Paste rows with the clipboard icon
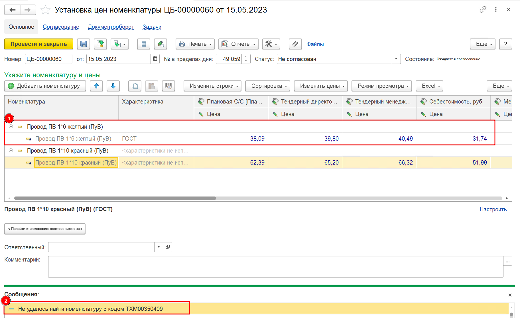The width and height of the screenshot is (520, 318). (x=152, y=86)
